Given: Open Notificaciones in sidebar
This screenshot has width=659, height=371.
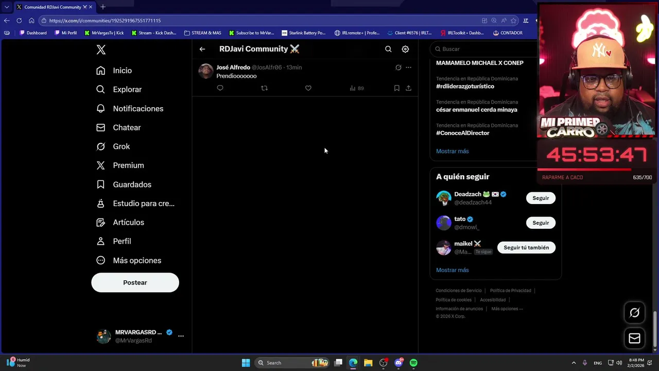Looking at the screenshot, I should click(x=130, y=109).
